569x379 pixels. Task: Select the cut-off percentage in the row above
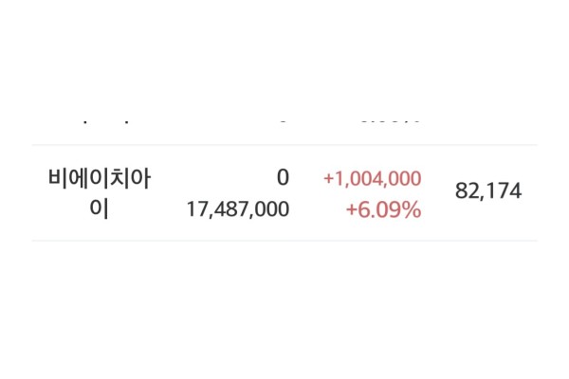tap(385, 123)
